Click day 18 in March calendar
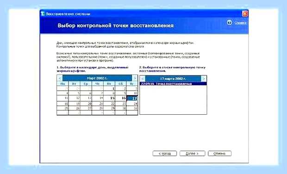 [63, 104]
